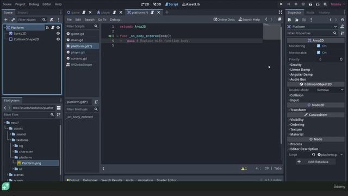Open the Script property dropdown arrow

342,155
